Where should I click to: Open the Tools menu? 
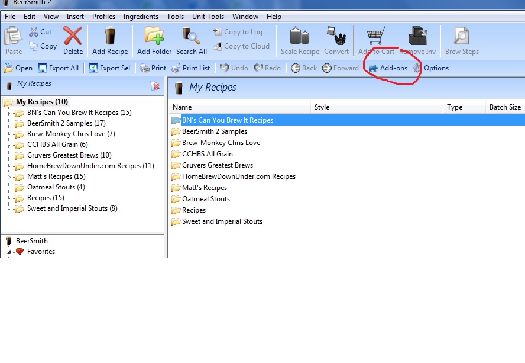click(x=176, y=17)
